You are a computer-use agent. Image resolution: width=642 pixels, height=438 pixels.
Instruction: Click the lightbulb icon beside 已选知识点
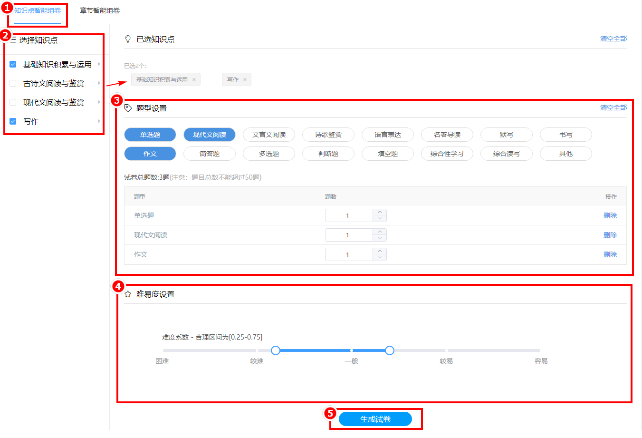pos(128,39)
